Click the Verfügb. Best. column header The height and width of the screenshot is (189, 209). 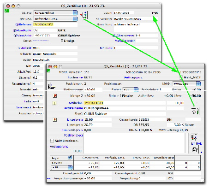pos(114,158)
